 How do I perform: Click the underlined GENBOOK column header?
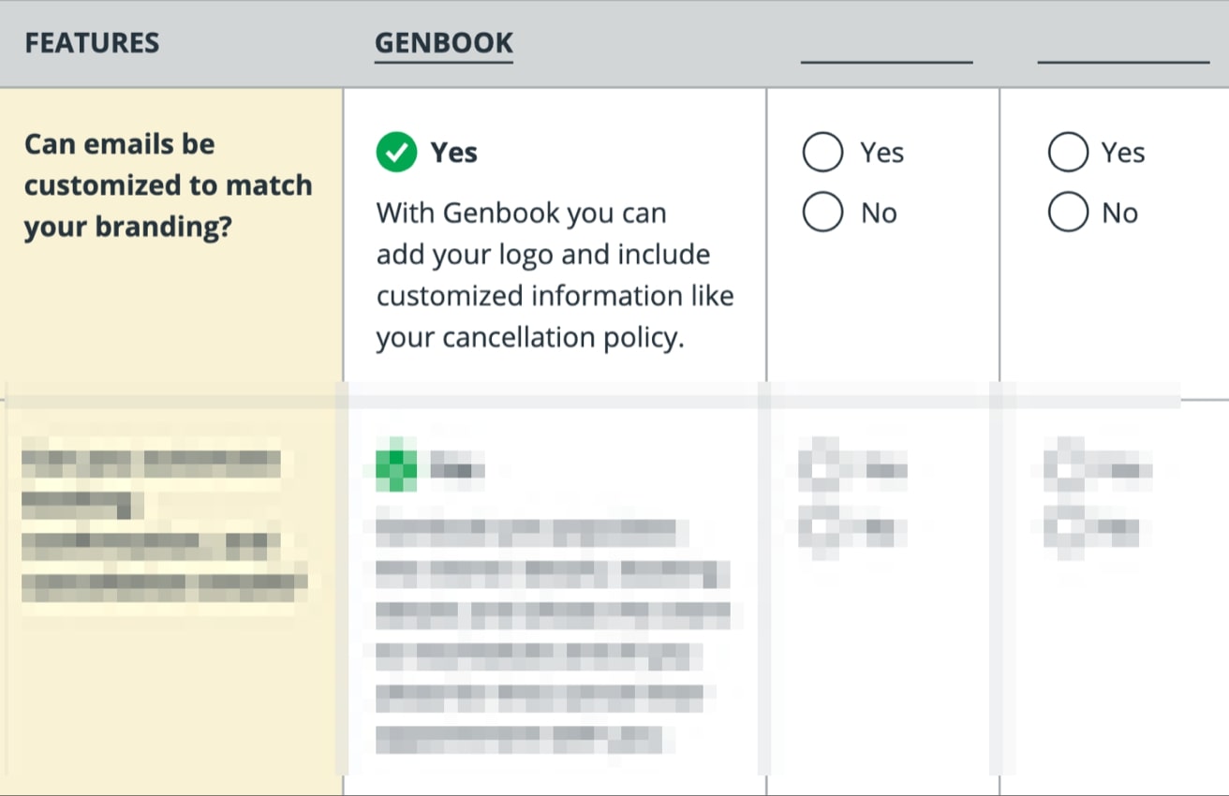[444, 44]
